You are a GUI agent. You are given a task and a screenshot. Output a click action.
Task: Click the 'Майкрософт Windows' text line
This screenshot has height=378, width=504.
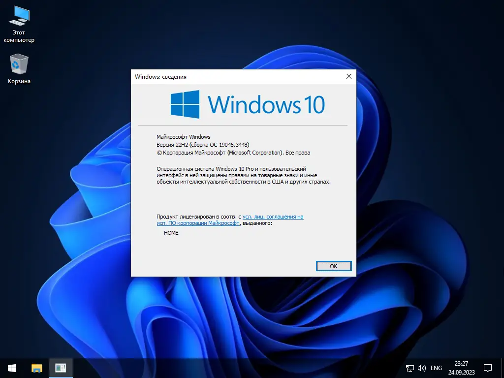pyautogui.click(x=184, y=137)
